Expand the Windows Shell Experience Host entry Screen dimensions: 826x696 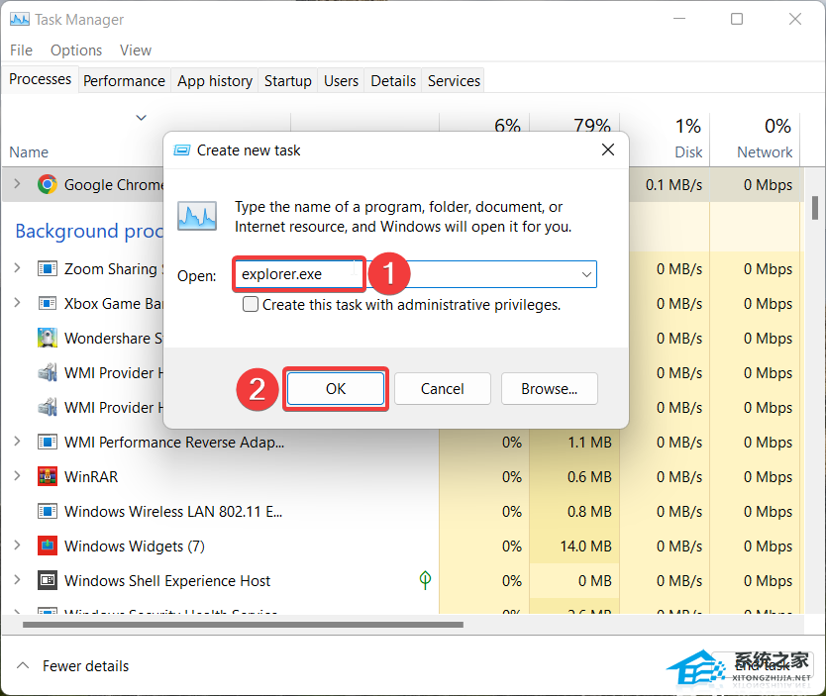point(17,579)
